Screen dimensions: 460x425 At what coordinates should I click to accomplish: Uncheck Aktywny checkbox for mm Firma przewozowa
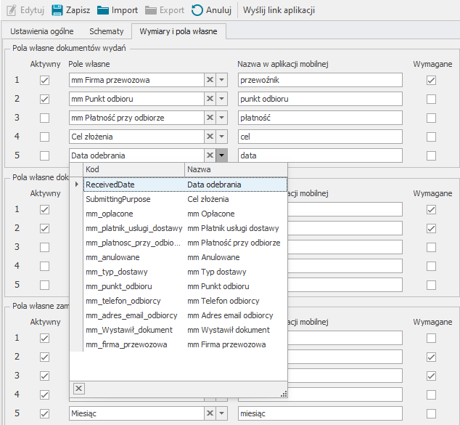(44, 80)
